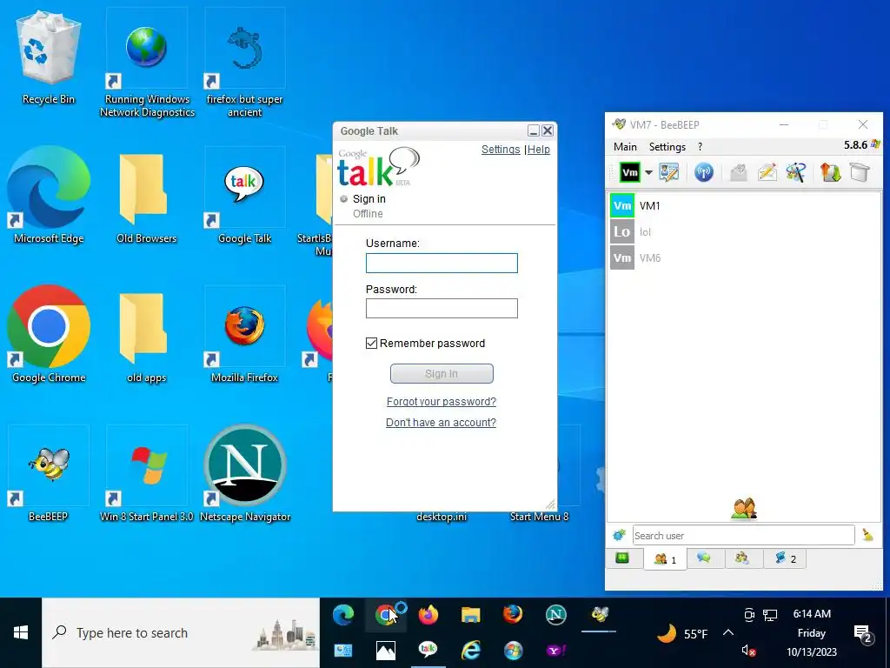
Task: Open the edit profile card icon in BeeBEEP
Action: (668, 172)
